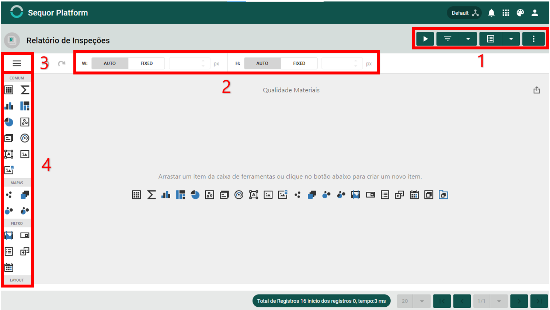The width and height of the screenshot is (550, 310).
Task: Click the Redo arrow in the designer toolbar
Action: click(x=62, y=63)
